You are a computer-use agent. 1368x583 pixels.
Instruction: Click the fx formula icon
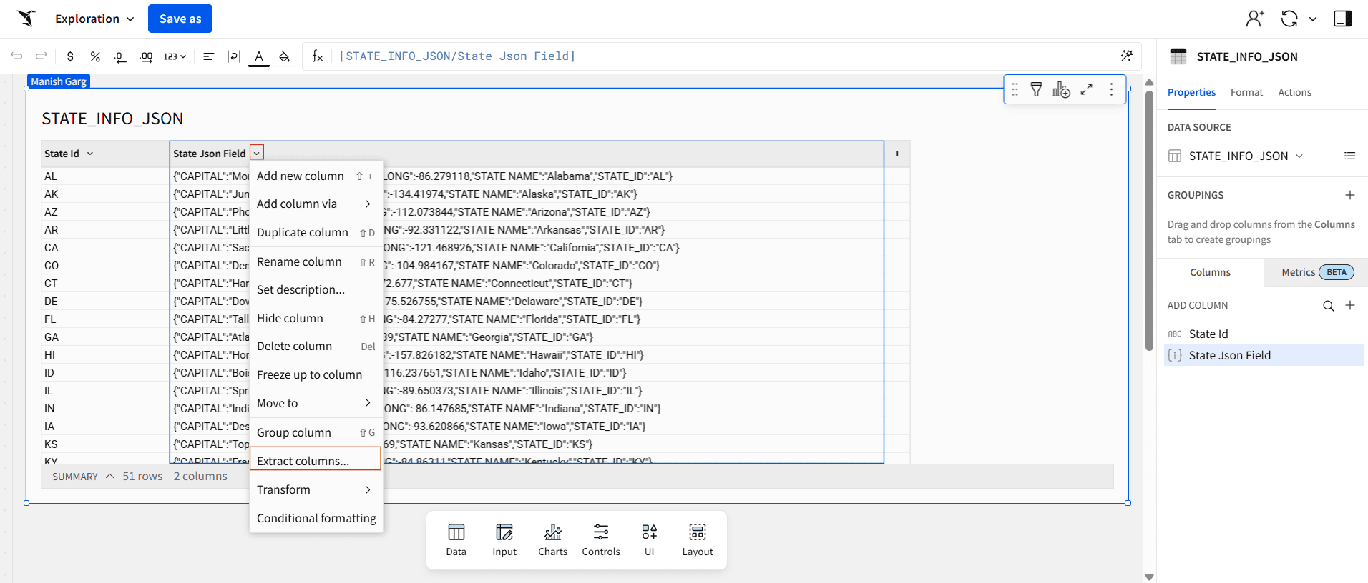318,56
